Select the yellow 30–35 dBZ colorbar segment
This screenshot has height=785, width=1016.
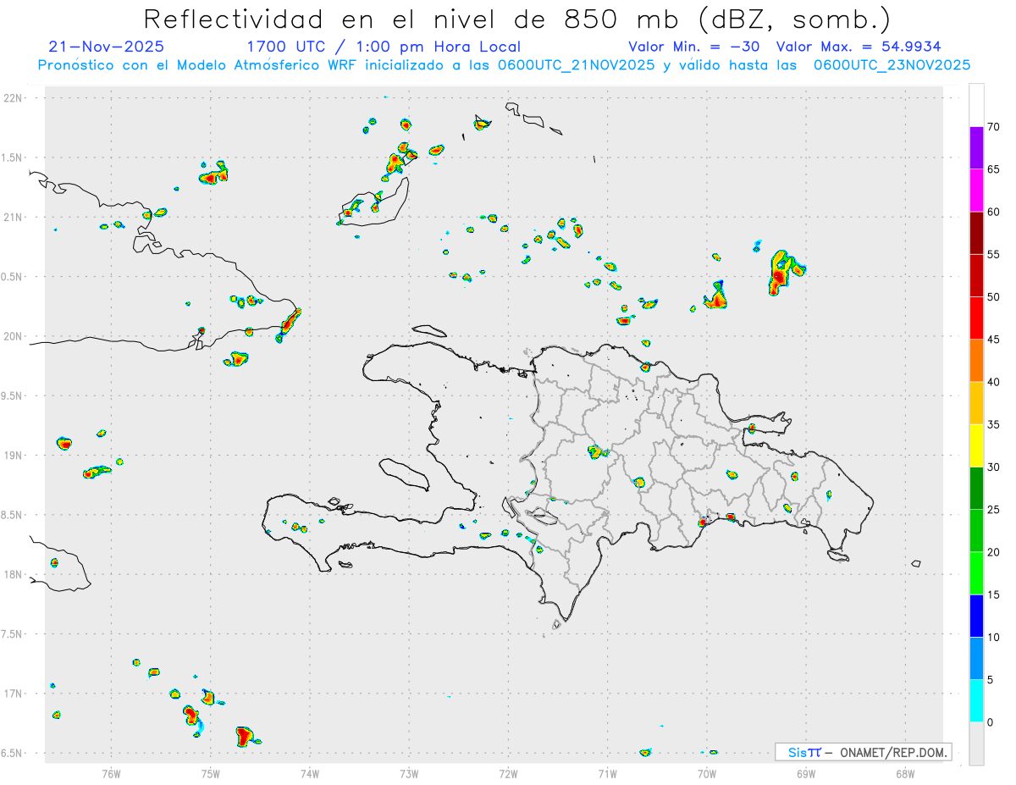pyautogui.click(x=976, y=445)
